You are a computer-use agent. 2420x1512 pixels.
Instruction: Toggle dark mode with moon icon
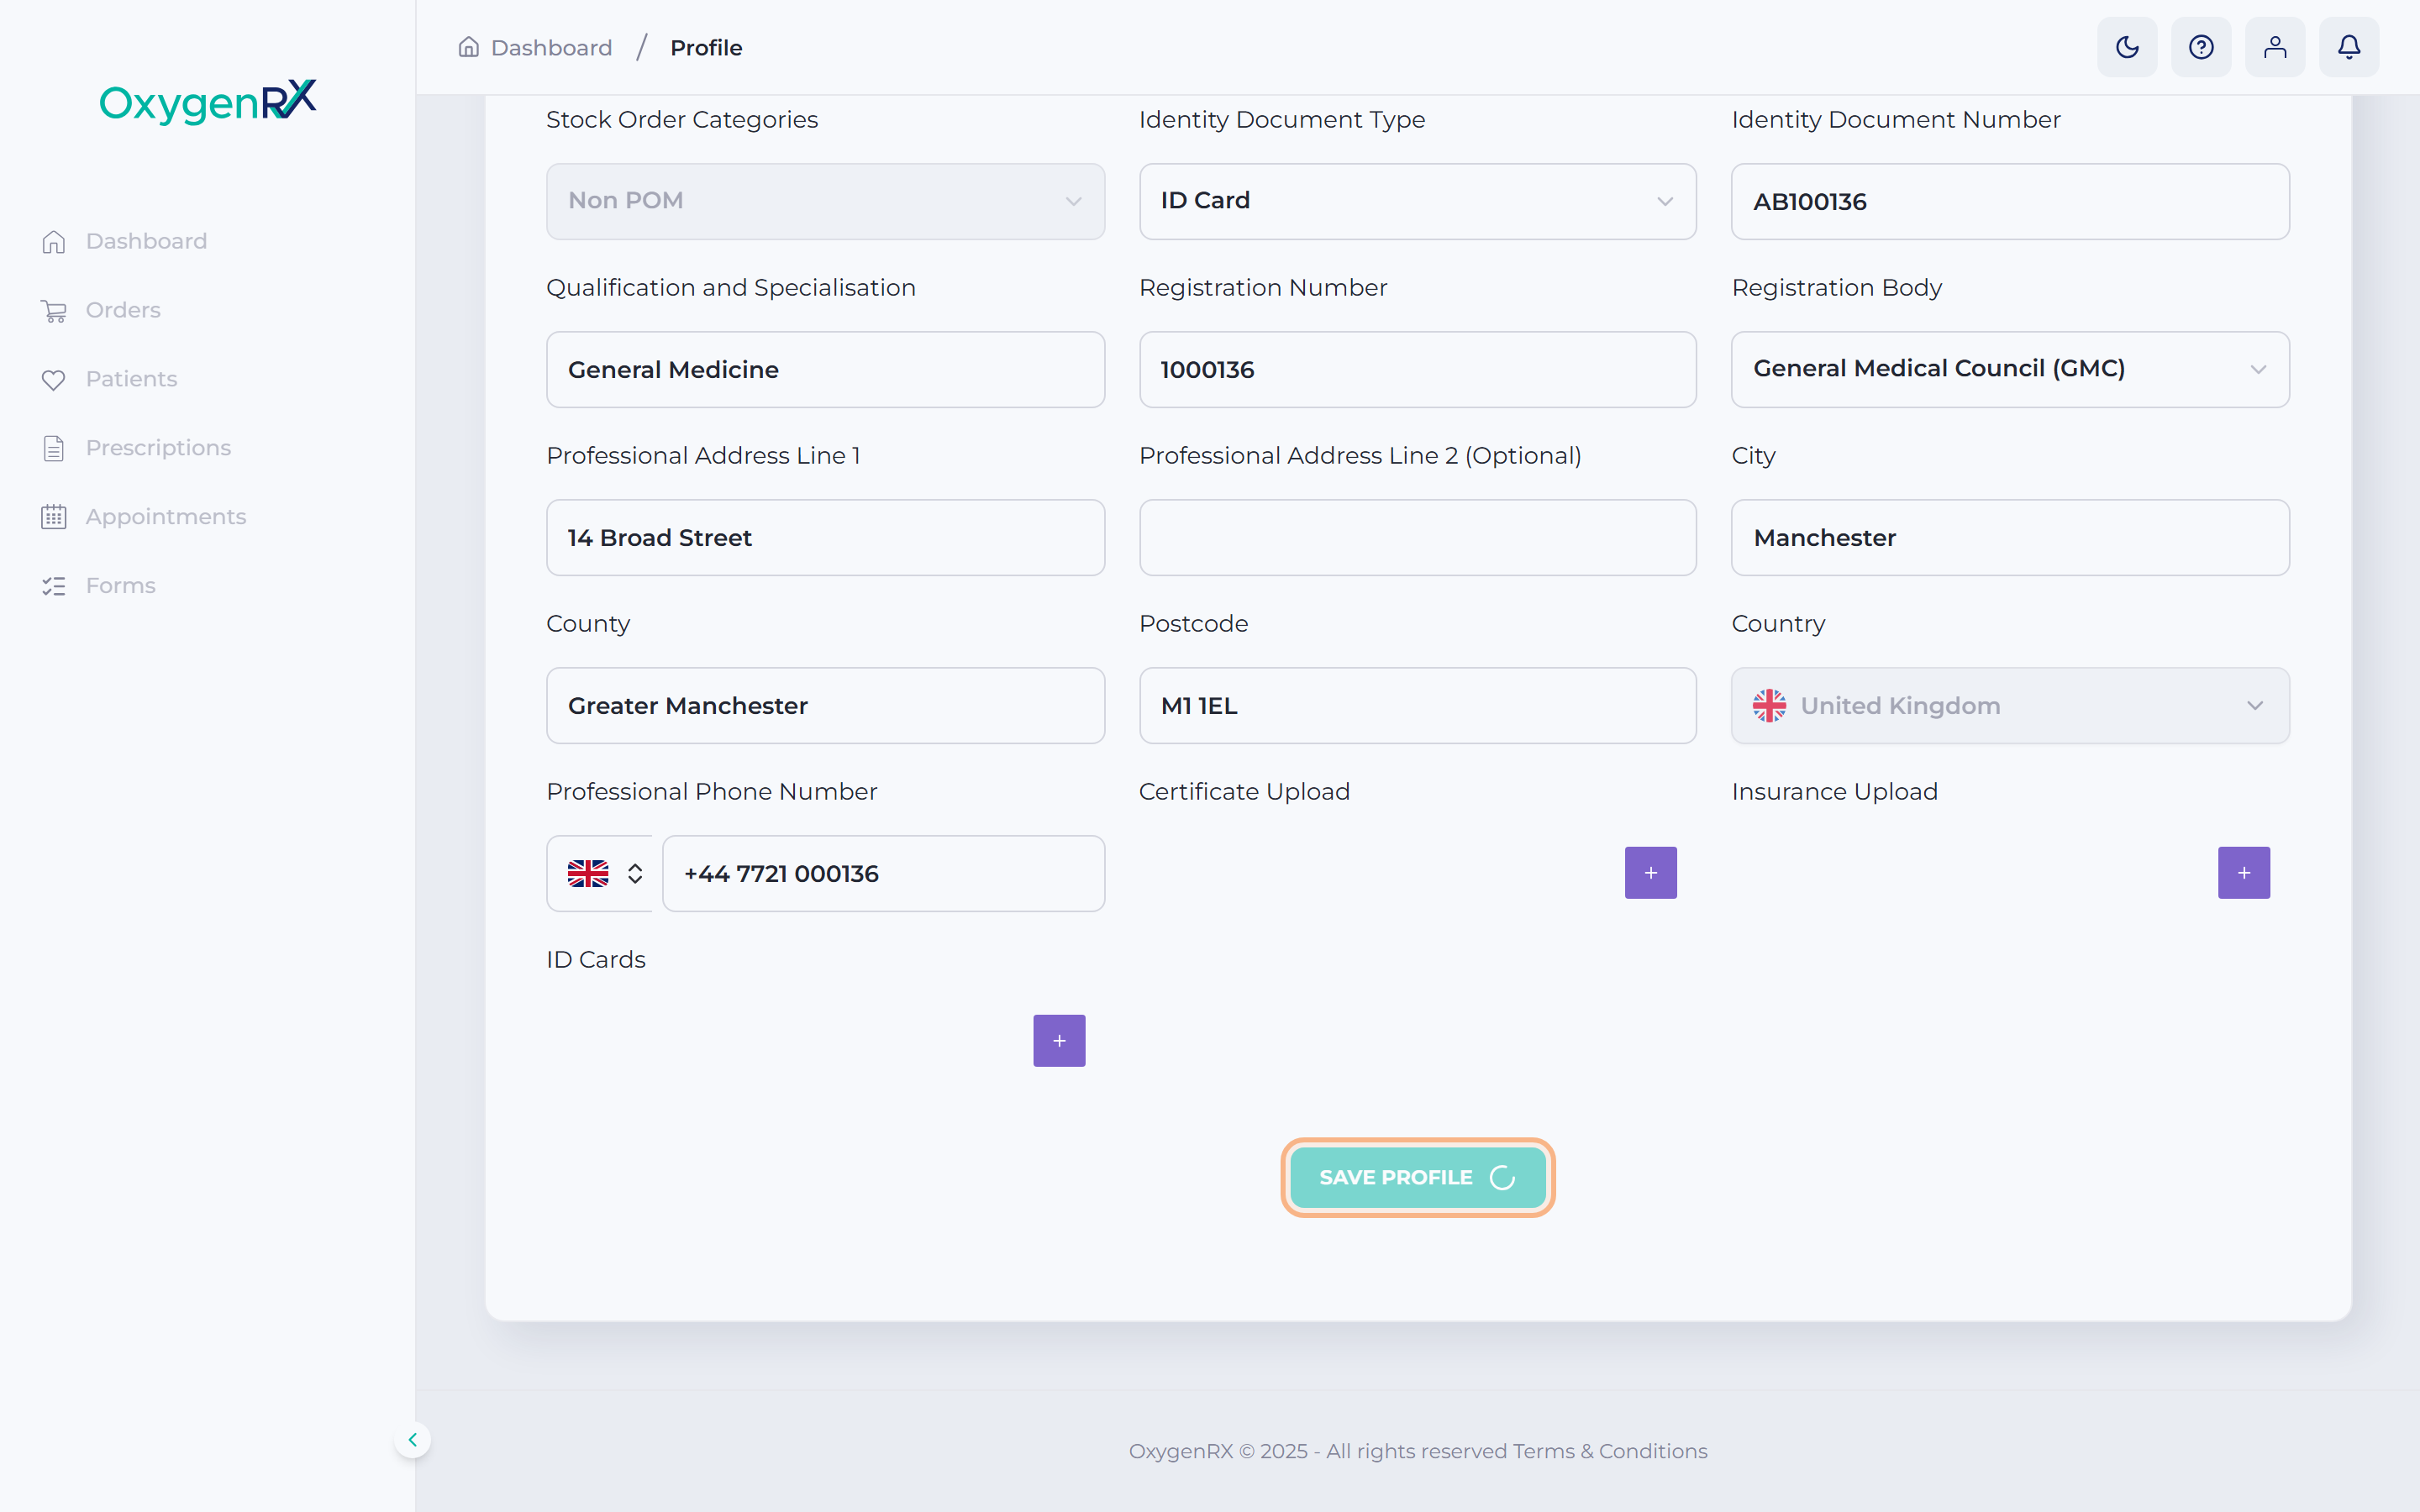click(x=2127, y=47)
